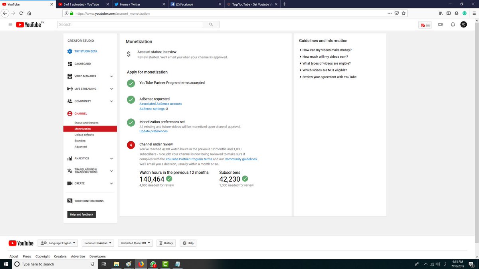Open new browser tab with plus

[x=284, y=4]
